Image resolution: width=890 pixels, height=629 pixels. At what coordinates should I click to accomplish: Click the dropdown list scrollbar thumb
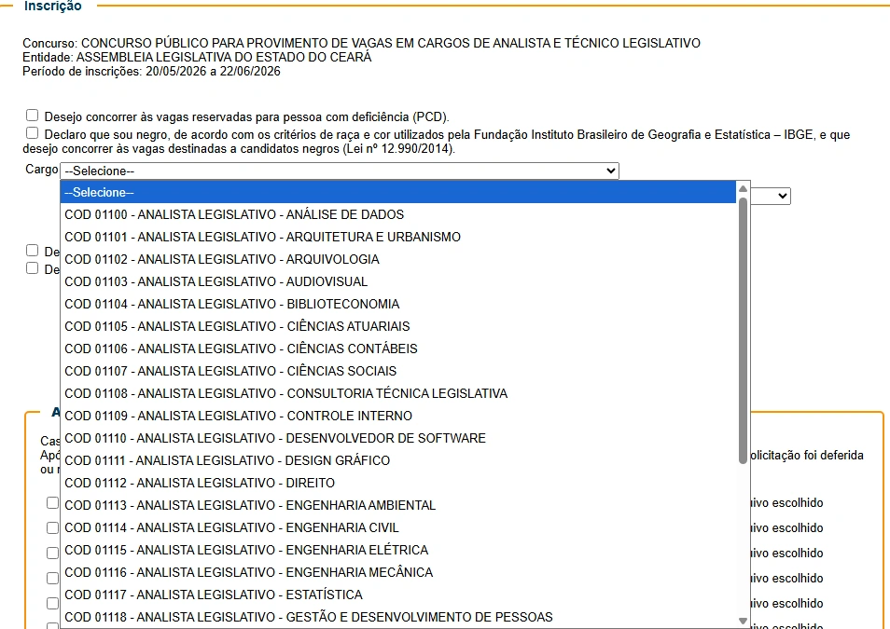click(x=743, y=330)
